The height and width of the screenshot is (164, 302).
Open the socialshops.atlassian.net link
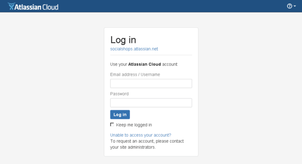pyautogui.click(x=134, y=49)
